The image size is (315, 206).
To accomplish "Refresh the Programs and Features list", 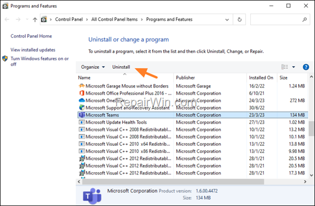I will coord(240,19).
